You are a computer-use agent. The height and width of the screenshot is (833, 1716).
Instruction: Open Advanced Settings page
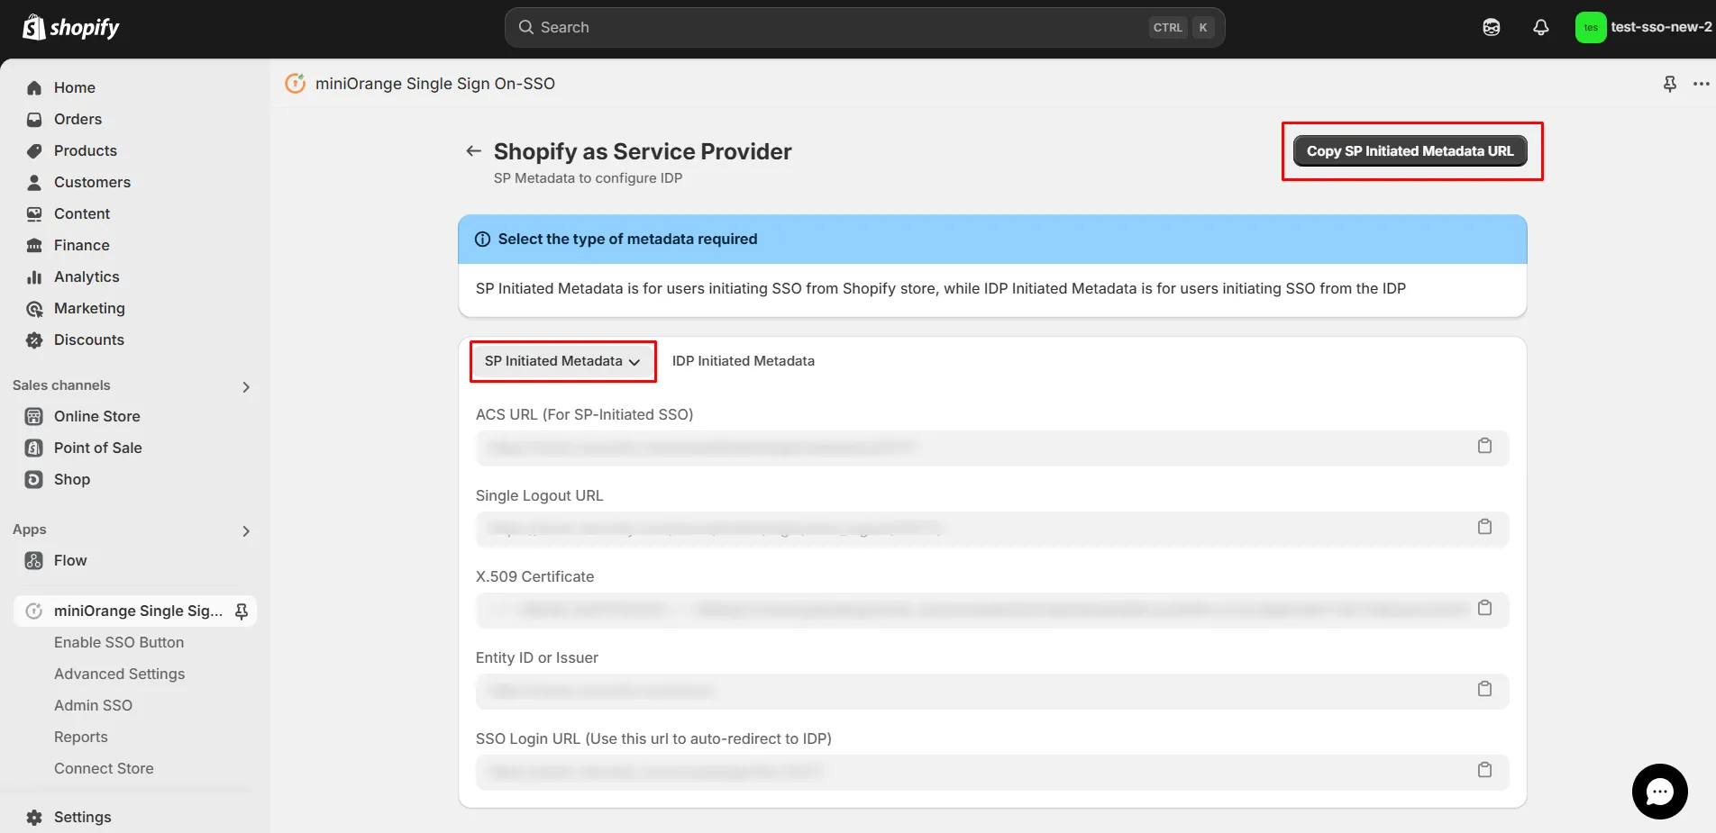[119, 674]
